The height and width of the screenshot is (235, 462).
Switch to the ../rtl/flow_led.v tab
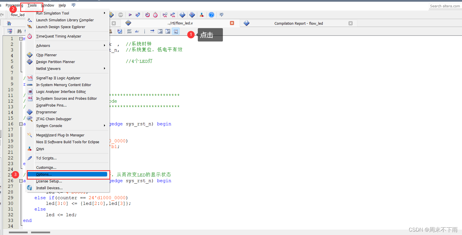point(180,23)
